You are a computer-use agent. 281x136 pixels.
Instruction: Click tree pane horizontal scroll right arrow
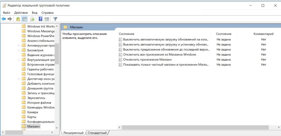click(52, 132)
